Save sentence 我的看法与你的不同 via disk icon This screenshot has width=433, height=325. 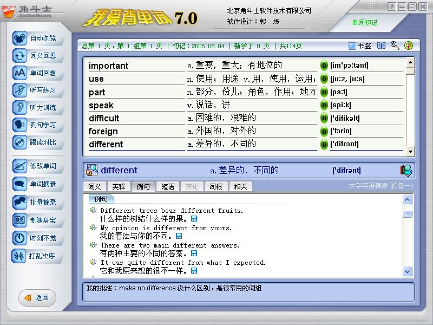tap(179, 236)
